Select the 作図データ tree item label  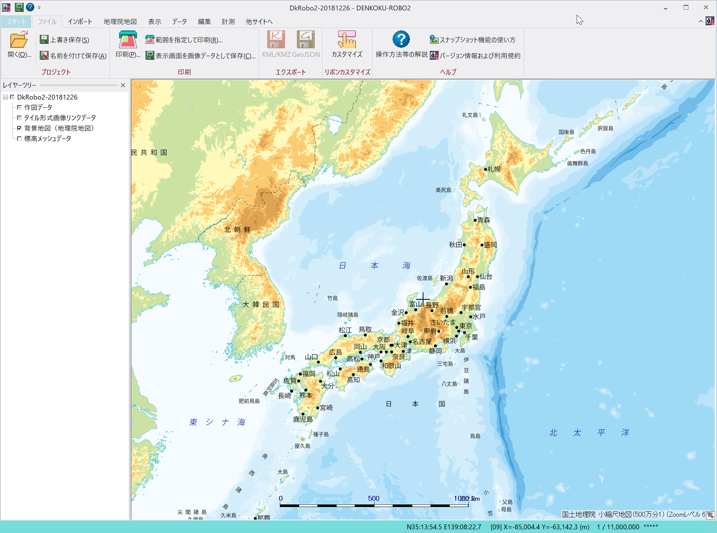coord(38,107)
